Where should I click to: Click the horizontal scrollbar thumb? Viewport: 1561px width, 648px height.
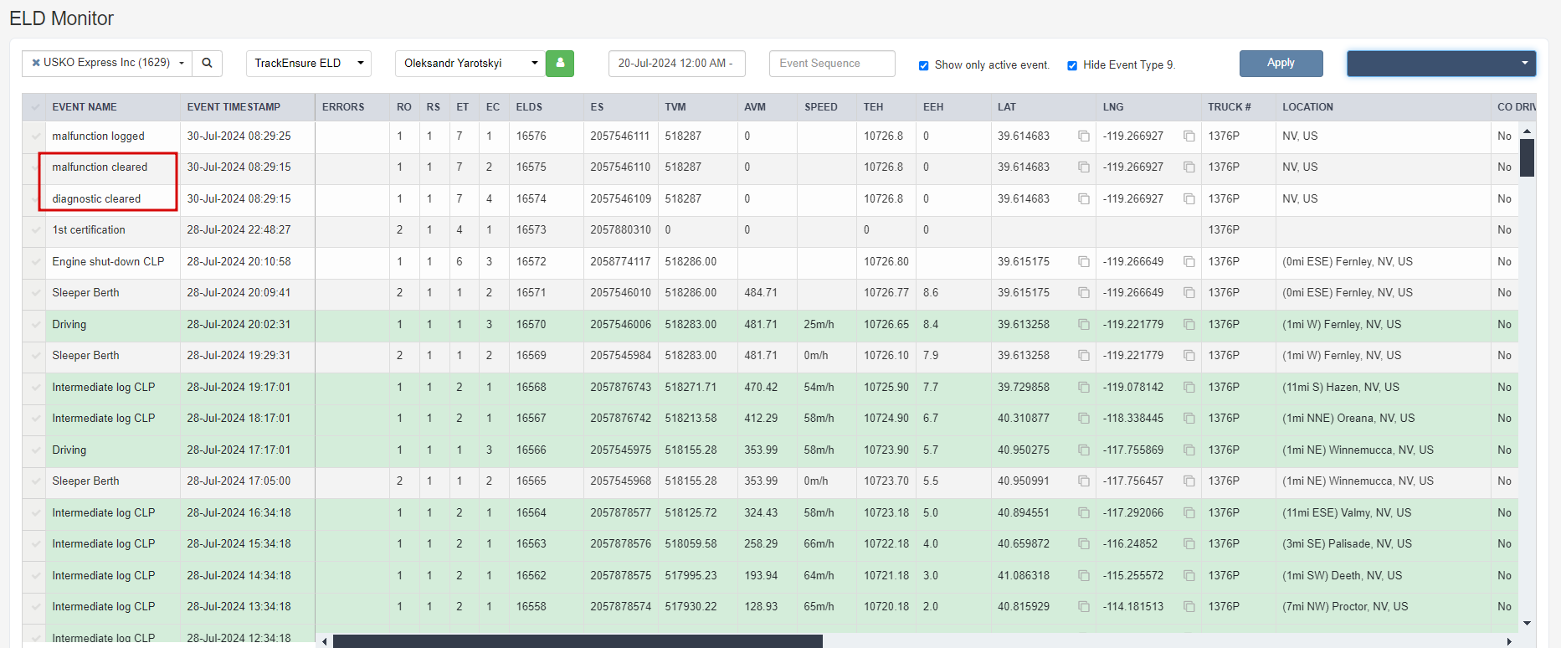tap(578, 641)
